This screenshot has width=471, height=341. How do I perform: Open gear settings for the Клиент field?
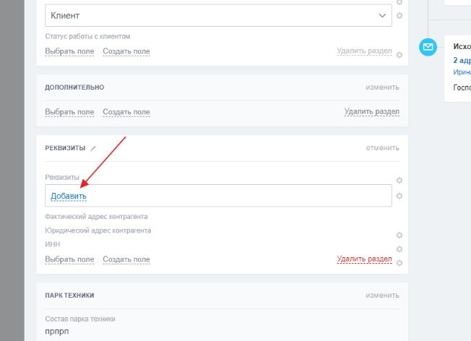coord(399,15)
